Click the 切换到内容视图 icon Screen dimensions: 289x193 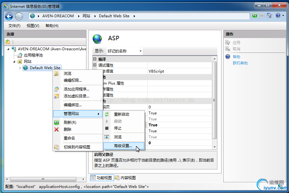click(x=57, y=147)
